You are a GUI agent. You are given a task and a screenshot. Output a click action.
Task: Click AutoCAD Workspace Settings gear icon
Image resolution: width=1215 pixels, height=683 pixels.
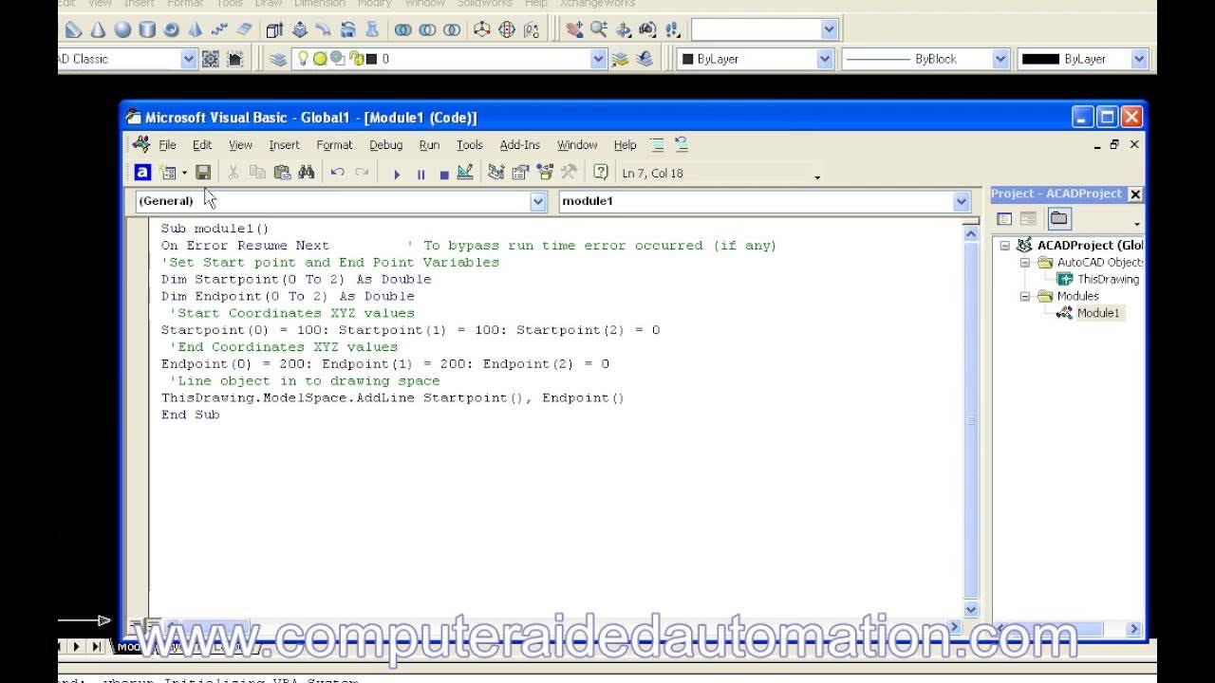click(211, 59)
